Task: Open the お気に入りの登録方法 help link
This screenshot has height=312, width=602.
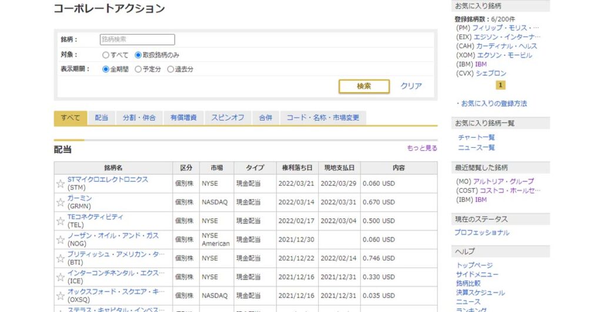Action: click(494, 104)
